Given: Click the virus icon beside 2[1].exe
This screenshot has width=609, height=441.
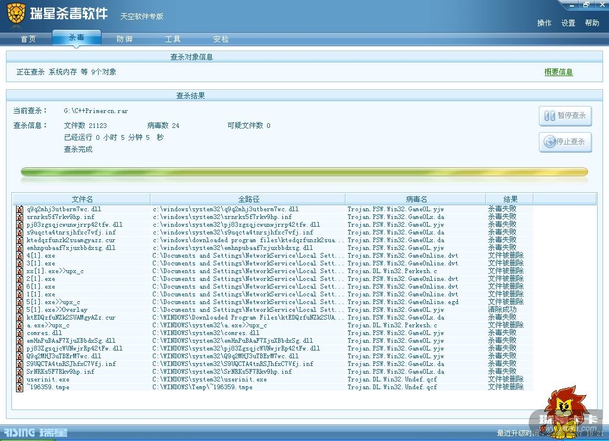Looking at the screenshot, I should [20, 279].
